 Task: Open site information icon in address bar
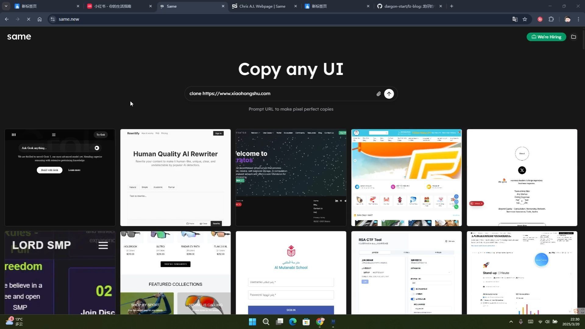(x=53, y=19)
